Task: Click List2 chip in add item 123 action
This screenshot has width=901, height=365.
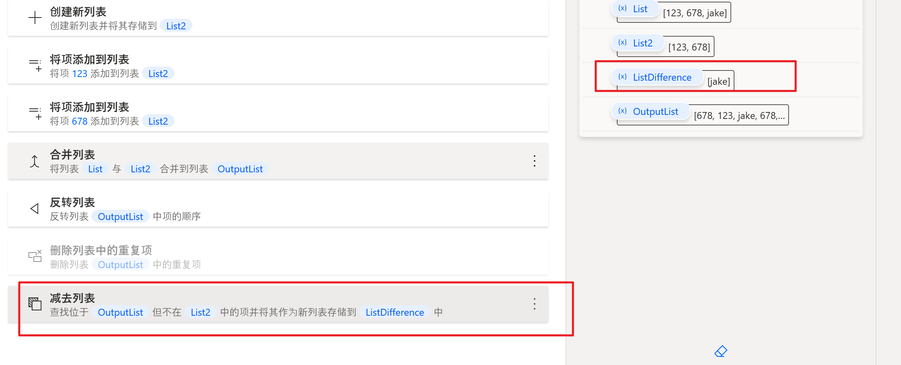Action: pos(158,73)
